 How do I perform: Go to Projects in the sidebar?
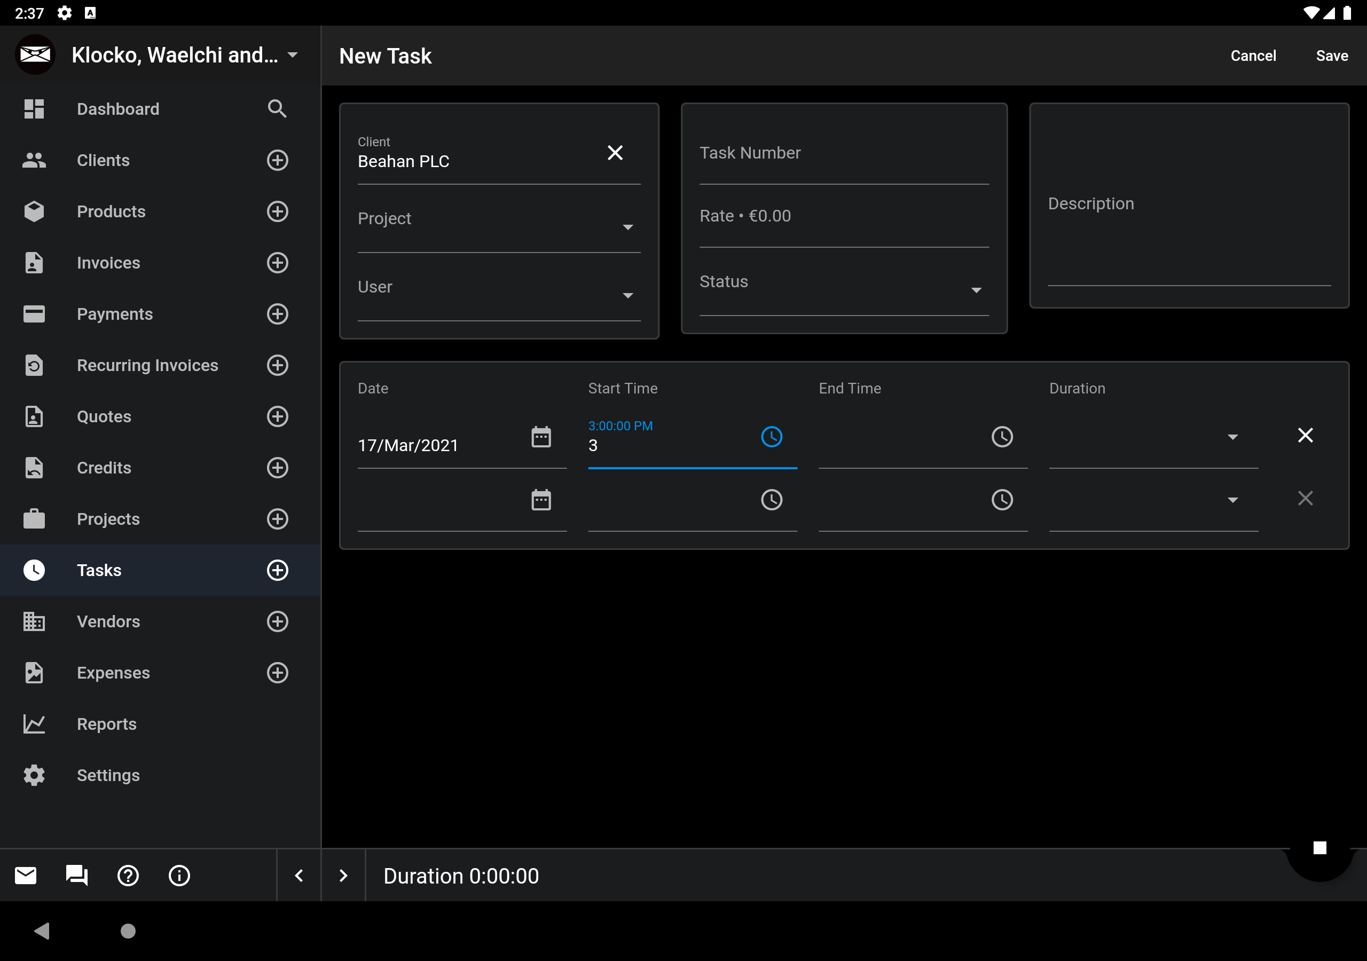point(108,518)
